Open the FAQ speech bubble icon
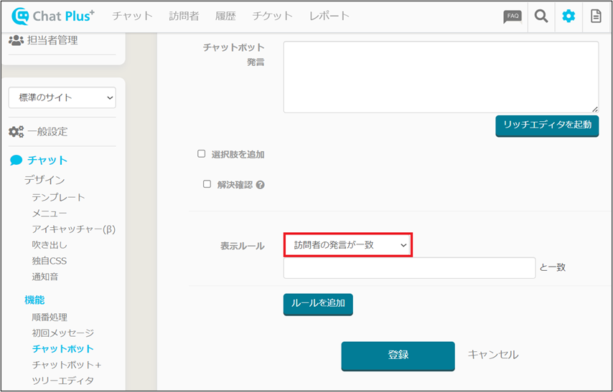 pos(513,16)
